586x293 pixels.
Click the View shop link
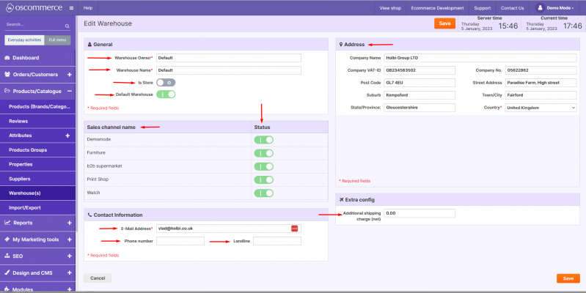(x=390, y=7)
